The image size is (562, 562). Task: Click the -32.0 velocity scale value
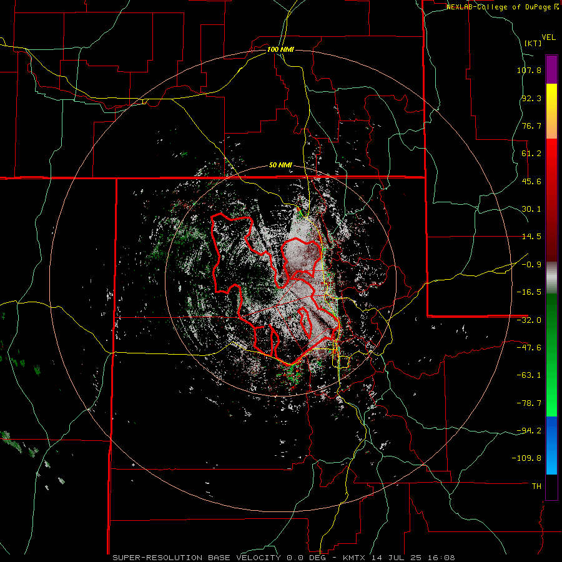(x=529, y=320)
